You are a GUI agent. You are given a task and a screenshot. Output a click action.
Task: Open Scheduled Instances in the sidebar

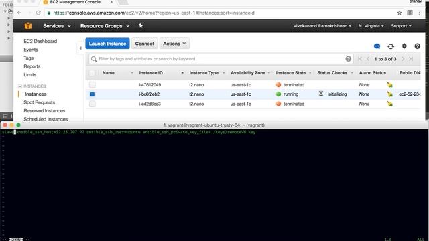[x=46, y=119]
